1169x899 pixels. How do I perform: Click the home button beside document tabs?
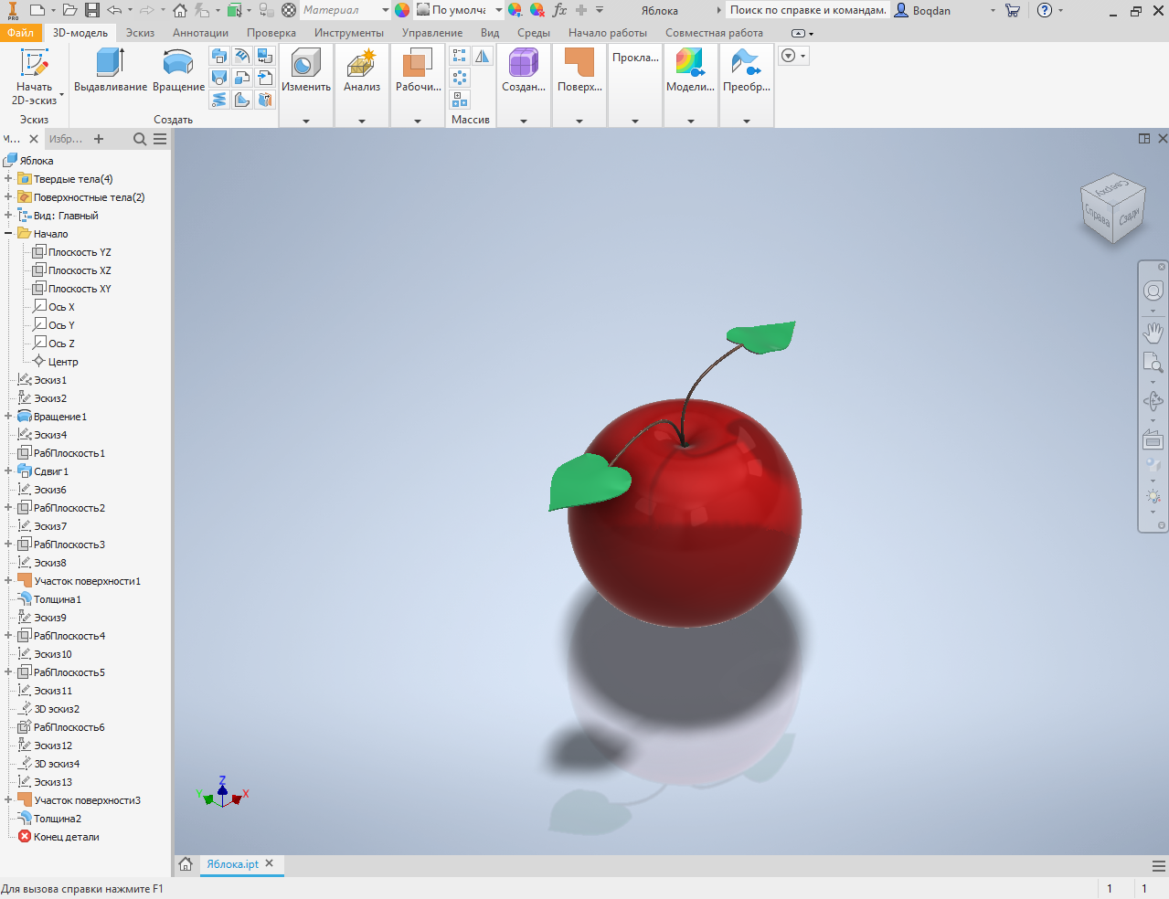tap(186, 864)
